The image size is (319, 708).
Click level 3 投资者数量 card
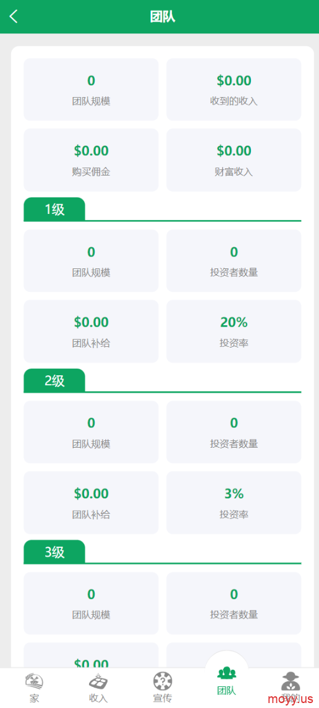234,604
